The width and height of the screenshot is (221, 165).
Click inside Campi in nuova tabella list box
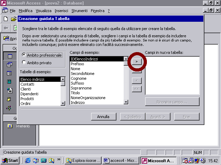point(172,76)
